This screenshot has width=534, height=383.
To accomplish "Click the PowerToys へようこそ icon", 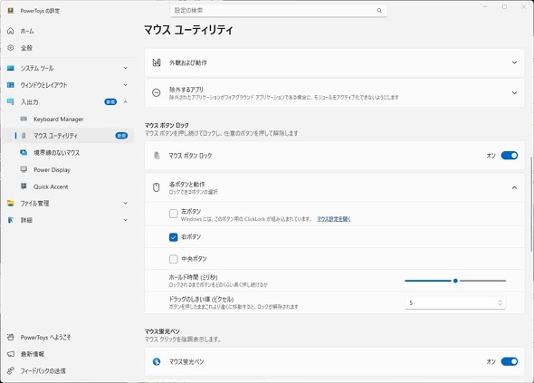I will (x=11, y=337).
